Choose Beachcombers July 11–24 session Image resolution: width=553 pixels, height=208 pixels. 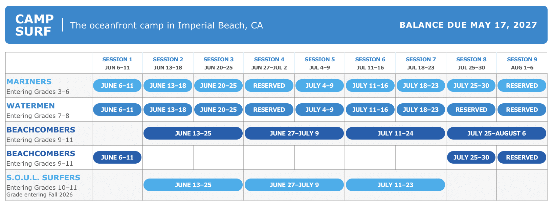pyautogui.click(x=395, y=133)
